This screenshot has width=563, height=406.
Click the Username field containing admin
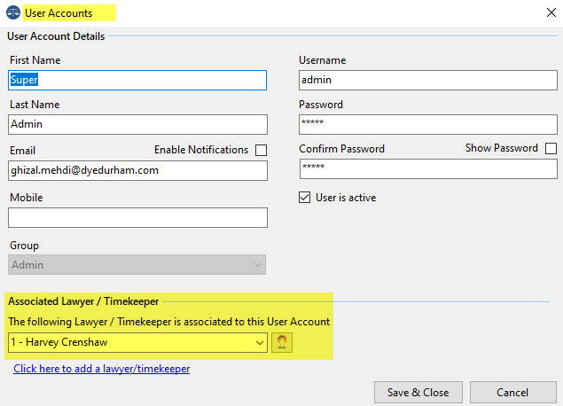point(428,80)
